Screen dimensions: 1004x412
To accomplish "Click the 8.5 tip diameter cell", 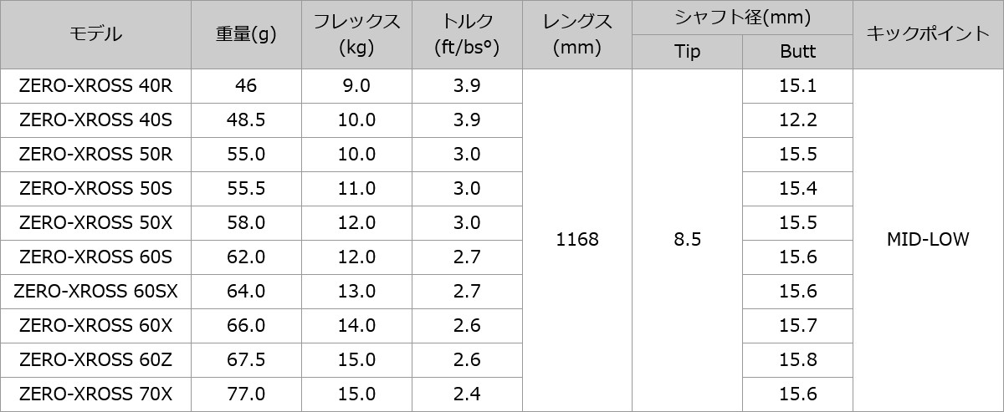I will click(687, 240).
